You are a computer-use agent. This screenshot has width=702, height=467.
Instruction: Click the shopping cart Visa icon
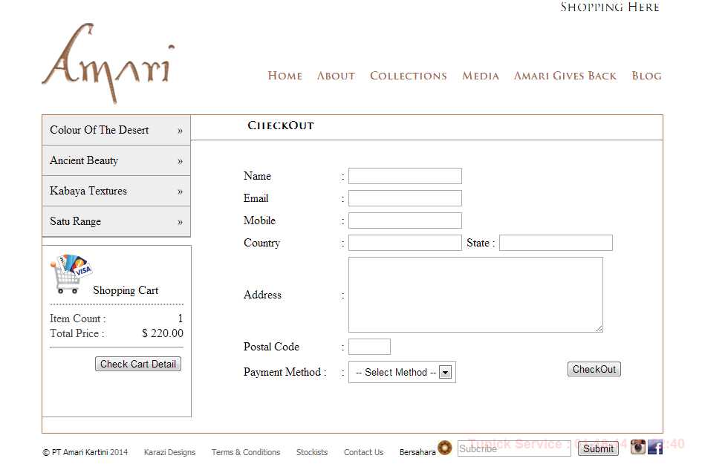(x=71, y=274)
